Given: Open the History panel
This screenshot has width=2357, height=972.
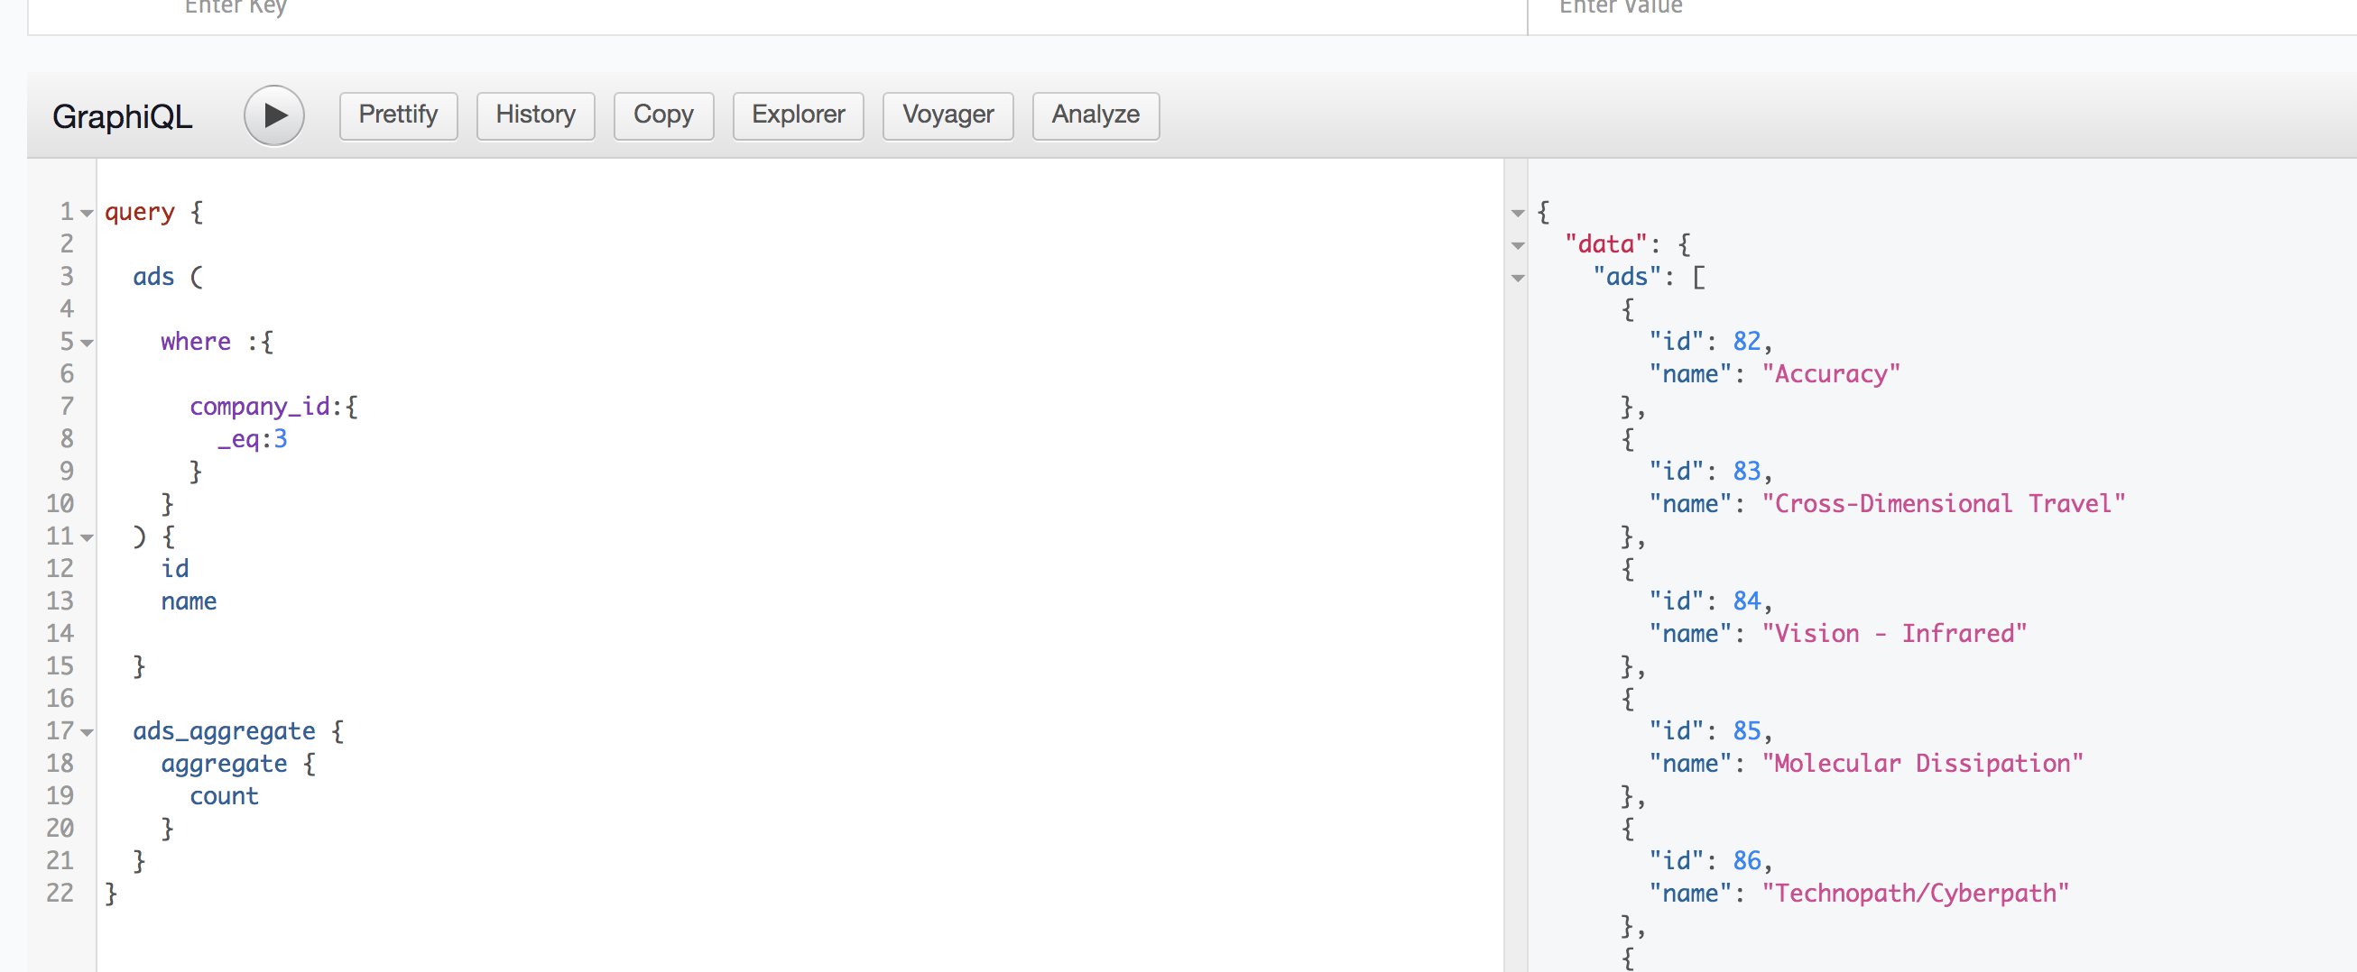Looking at the screenshot, I should point(535,115).
